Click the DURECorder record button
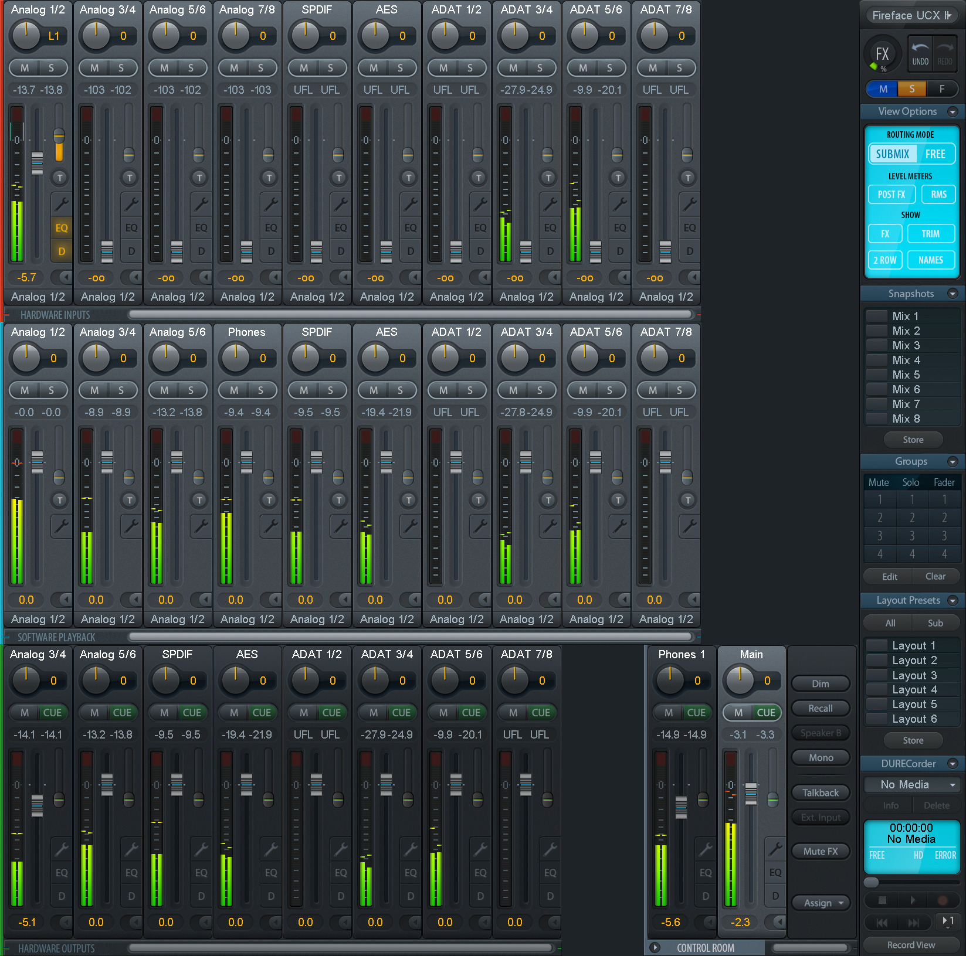The height and width of the screenshot is (956, 966). coord(943,900)
